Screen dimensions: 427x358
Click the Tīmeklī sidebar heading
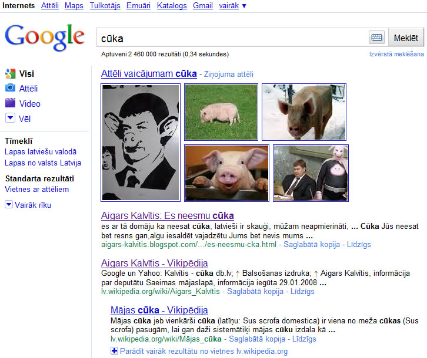[x=19, y=141]
